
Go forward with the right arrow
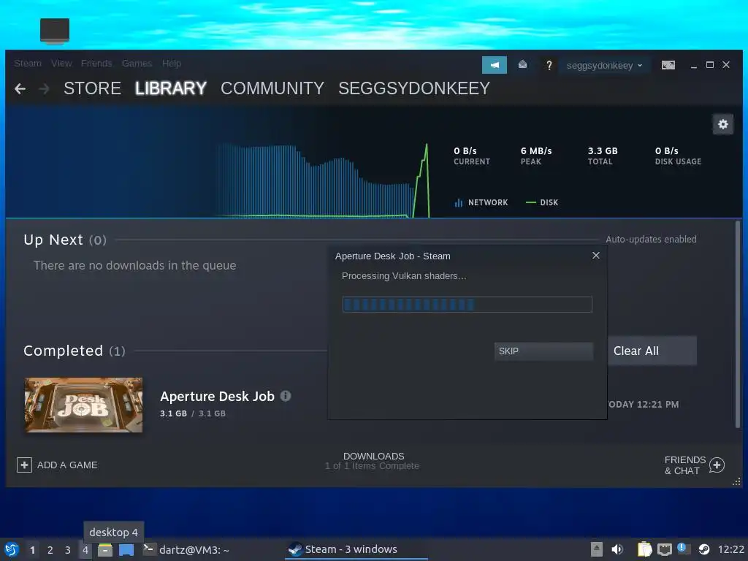click(44, 88)
